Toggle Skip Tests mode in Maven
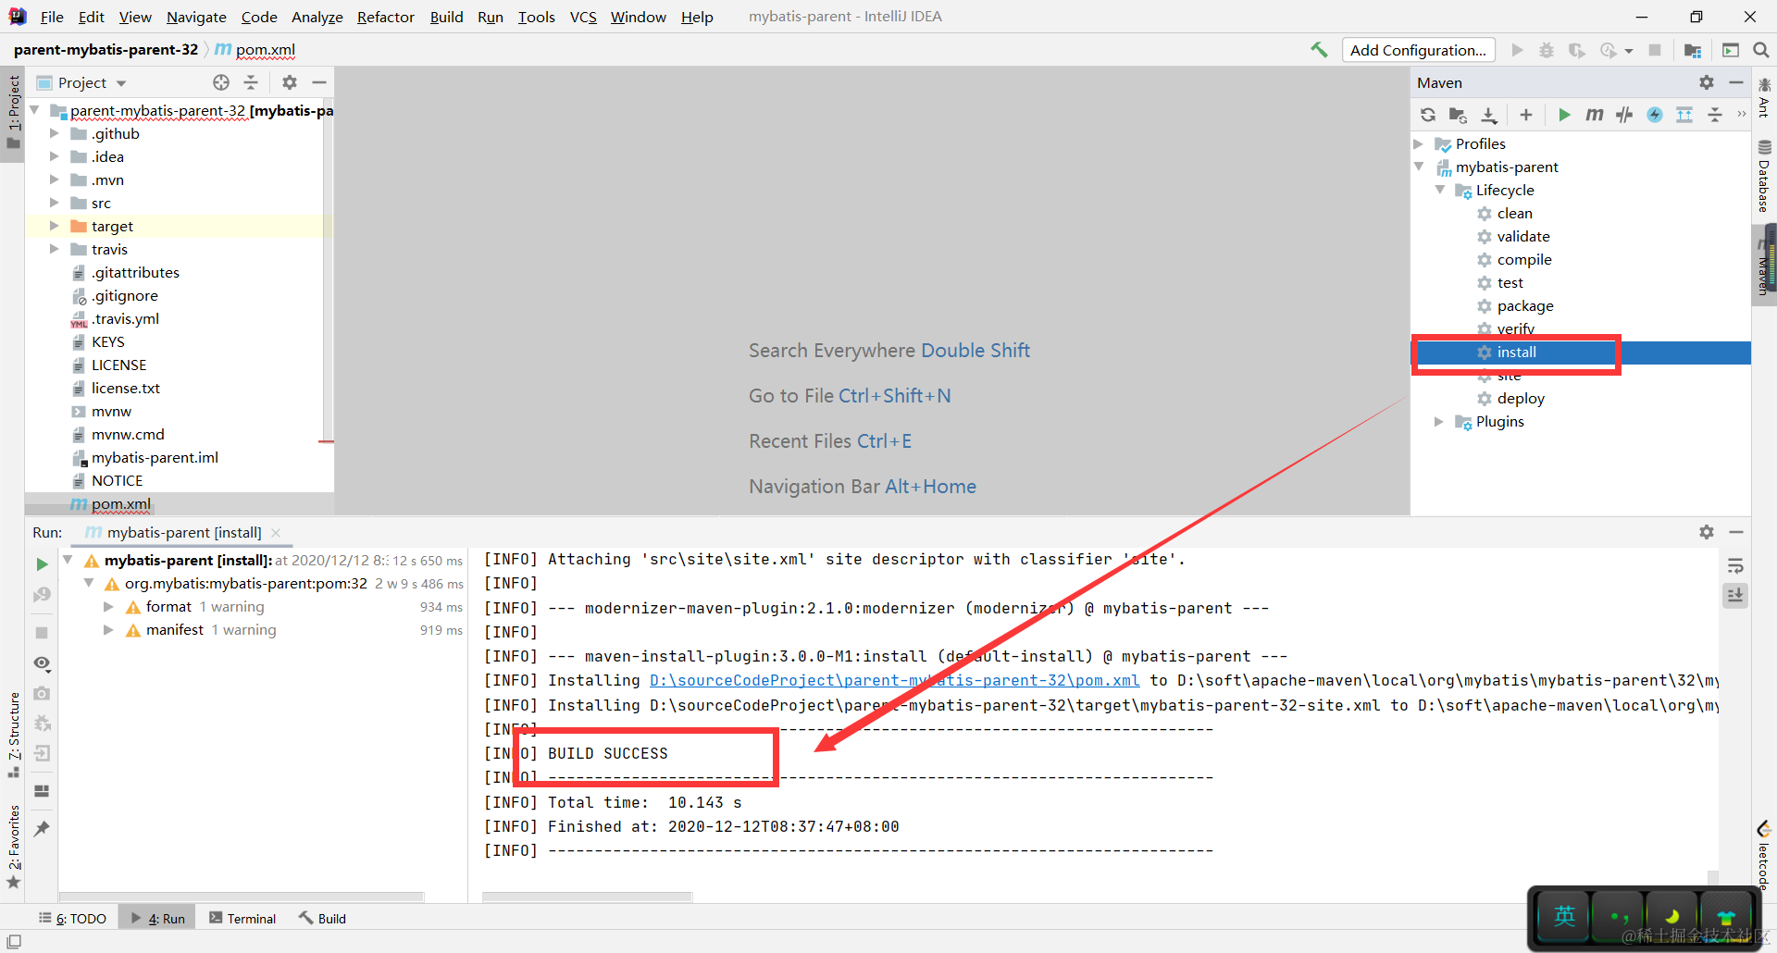 point(1655,115)
